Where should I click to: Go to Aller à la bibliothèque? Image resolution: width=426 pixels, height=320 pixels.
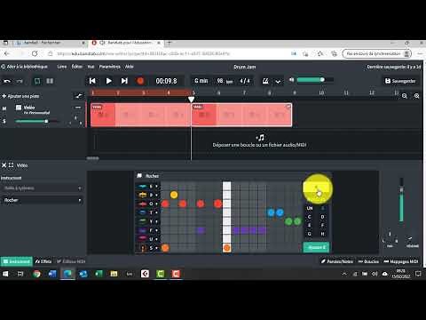[x=24, y=67]
